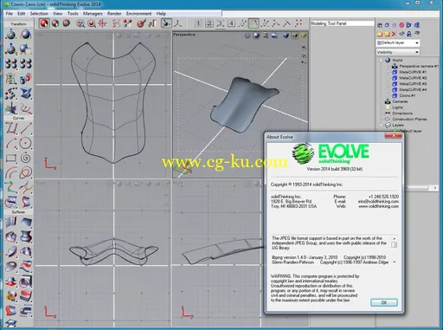Select the Dimensions tree item
The image size is (443, 330).
[402, 113]
